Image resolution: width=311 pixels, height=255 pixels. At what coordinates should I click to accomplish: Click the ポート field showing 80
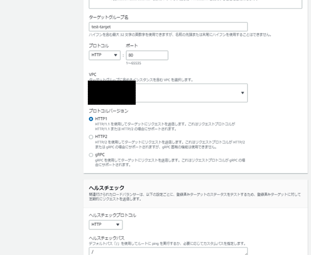point(147,55)
